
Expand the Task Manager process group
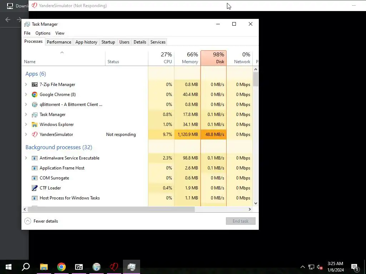coord(26,115)
